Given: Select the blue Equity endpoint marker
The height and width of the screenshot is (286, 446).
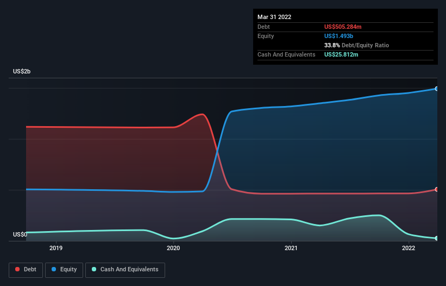Looking at the screenshot, I should coord(437,89).
